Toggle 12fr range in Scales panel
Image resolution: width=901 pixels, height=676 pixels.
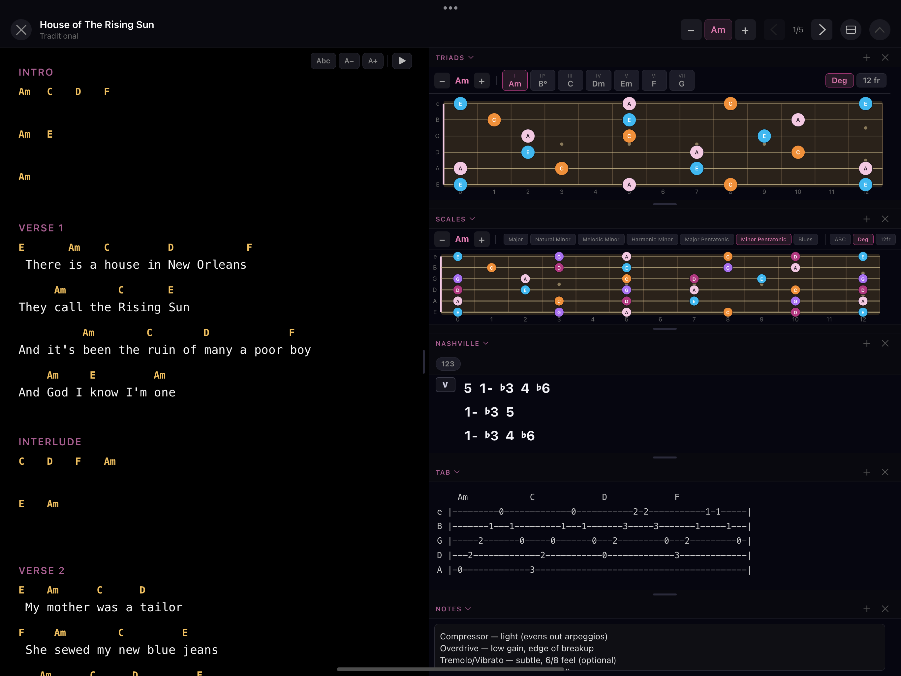point(885,239)
